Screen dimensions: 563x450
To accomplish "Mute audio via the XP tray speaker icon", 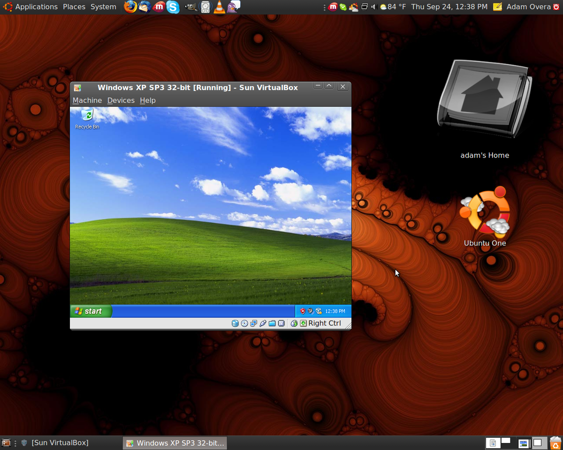I will [x=310, y=311].
